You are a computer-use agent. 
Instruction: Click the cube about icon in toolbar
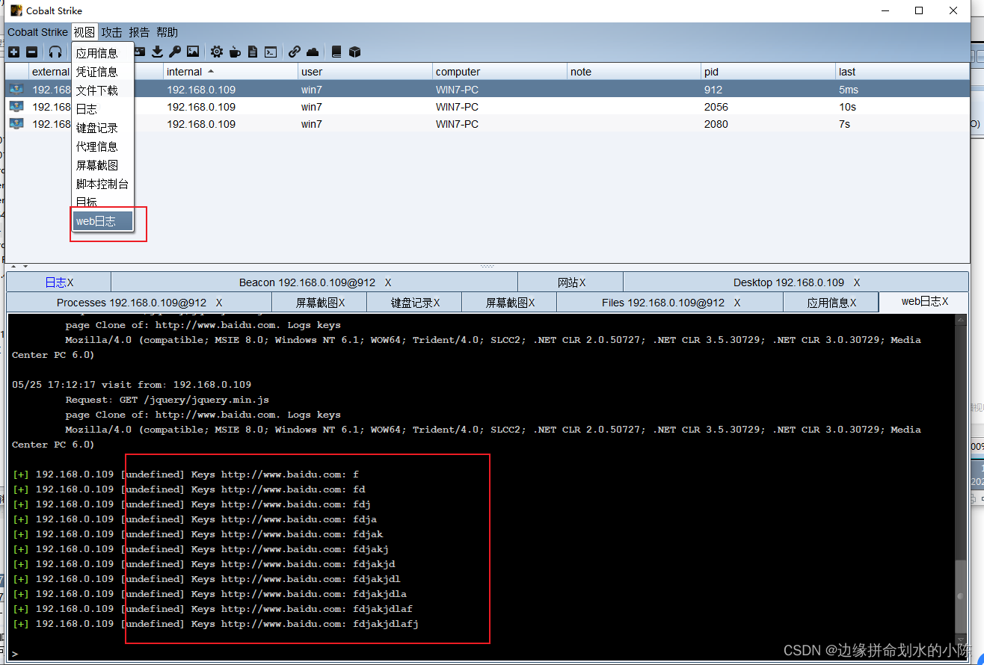coord(354,52)
